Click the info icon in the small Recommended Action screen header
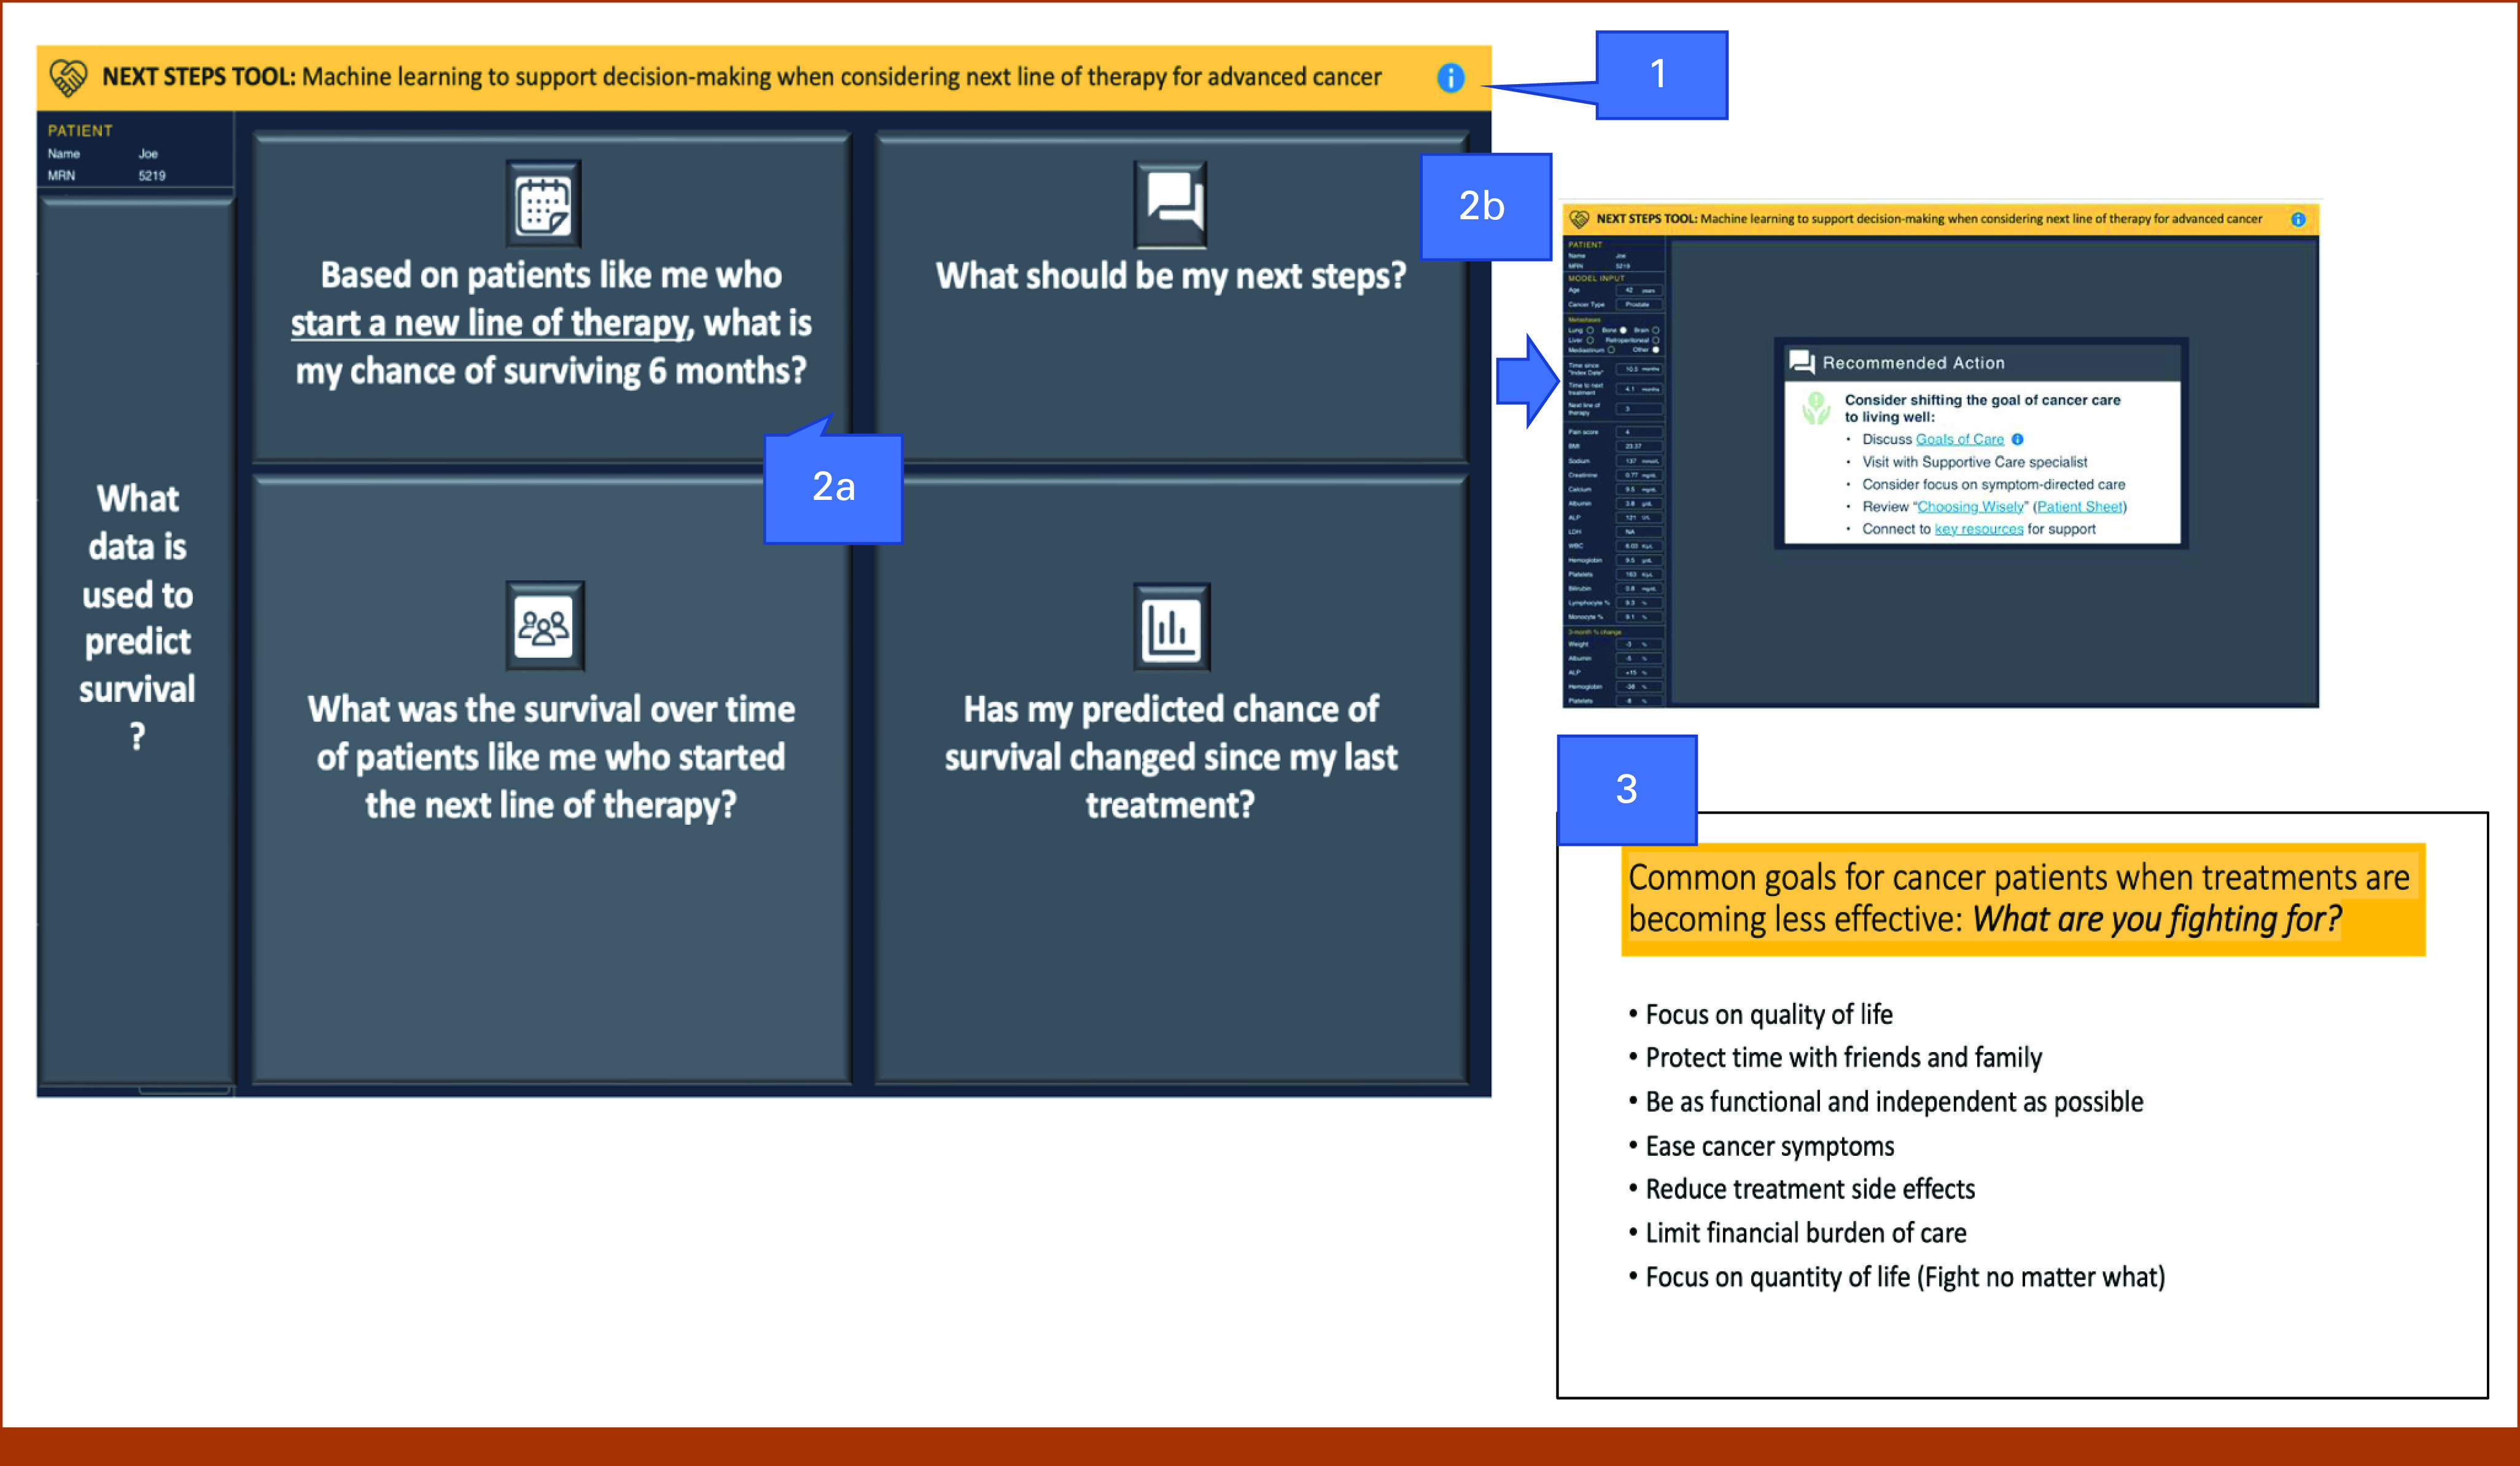 click(x=2298, y=219)
